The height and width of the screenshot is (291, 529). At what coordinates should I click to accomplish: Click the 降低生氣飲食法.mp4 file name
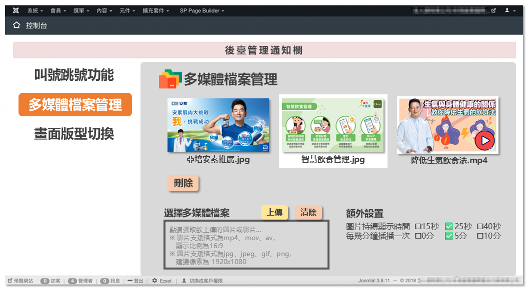click(x=449, y=160)
